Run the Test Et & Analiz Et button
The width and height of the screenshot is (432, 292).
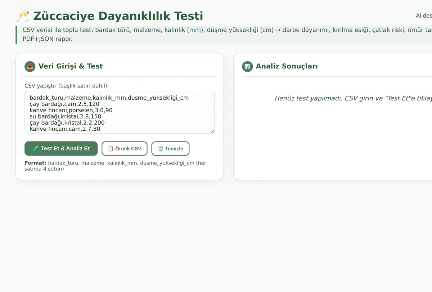click(x=61, y=148)
